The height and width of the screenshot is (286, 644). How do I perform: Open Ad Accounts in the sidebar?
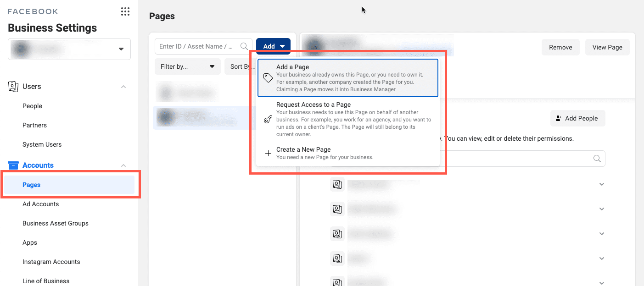coord(40,204)
